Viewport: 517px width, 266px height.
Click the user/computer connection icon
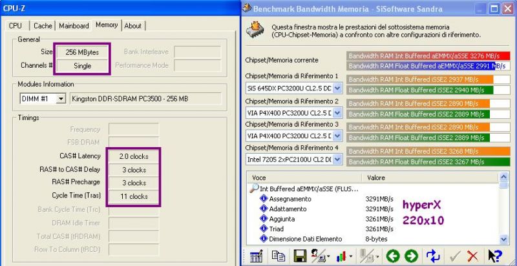pyautogui.click(x=318, y=256)
